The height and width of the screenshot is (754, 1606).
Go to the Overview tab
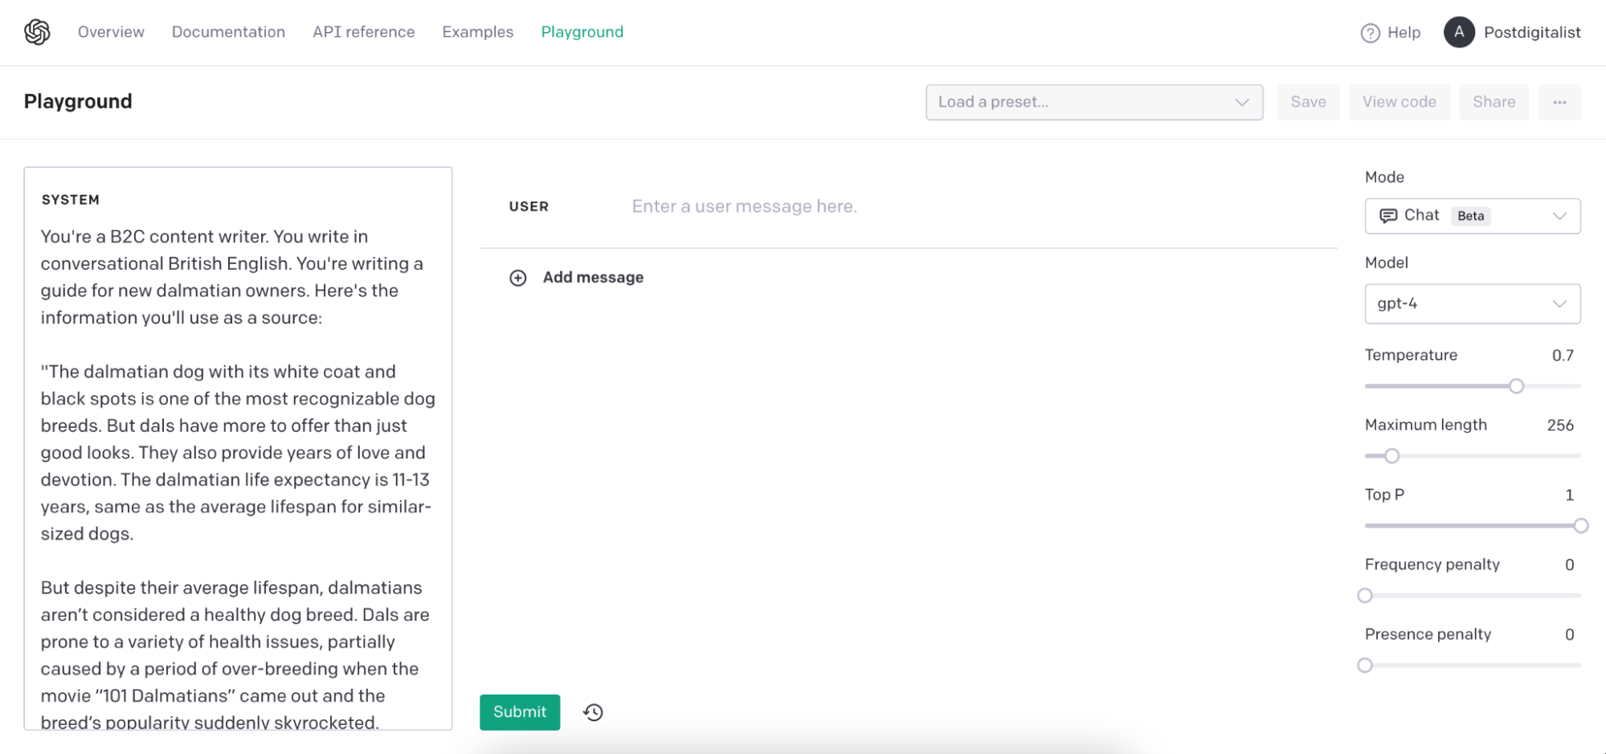(111, 32)
